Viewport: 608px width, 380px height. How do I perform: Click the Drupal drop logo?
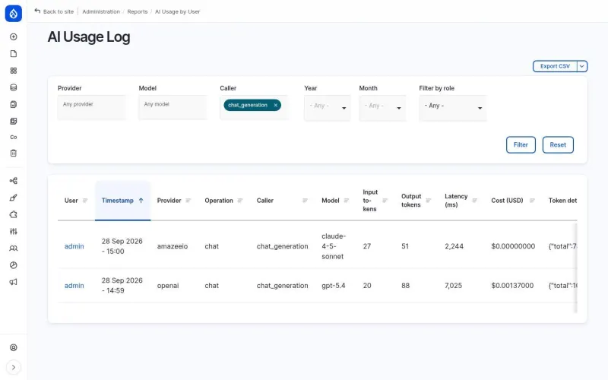[x=13, y=13]
